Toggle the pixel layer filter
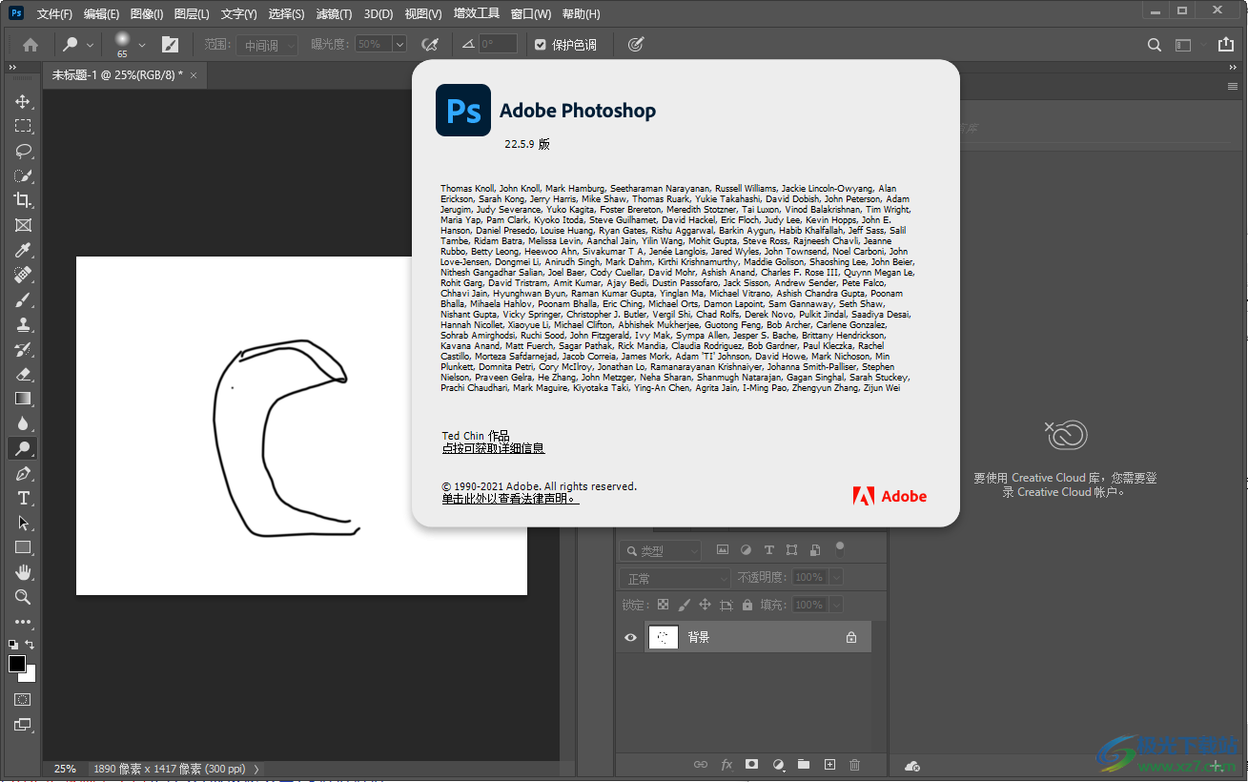1248x782 pixels. (x=723, y=550)
